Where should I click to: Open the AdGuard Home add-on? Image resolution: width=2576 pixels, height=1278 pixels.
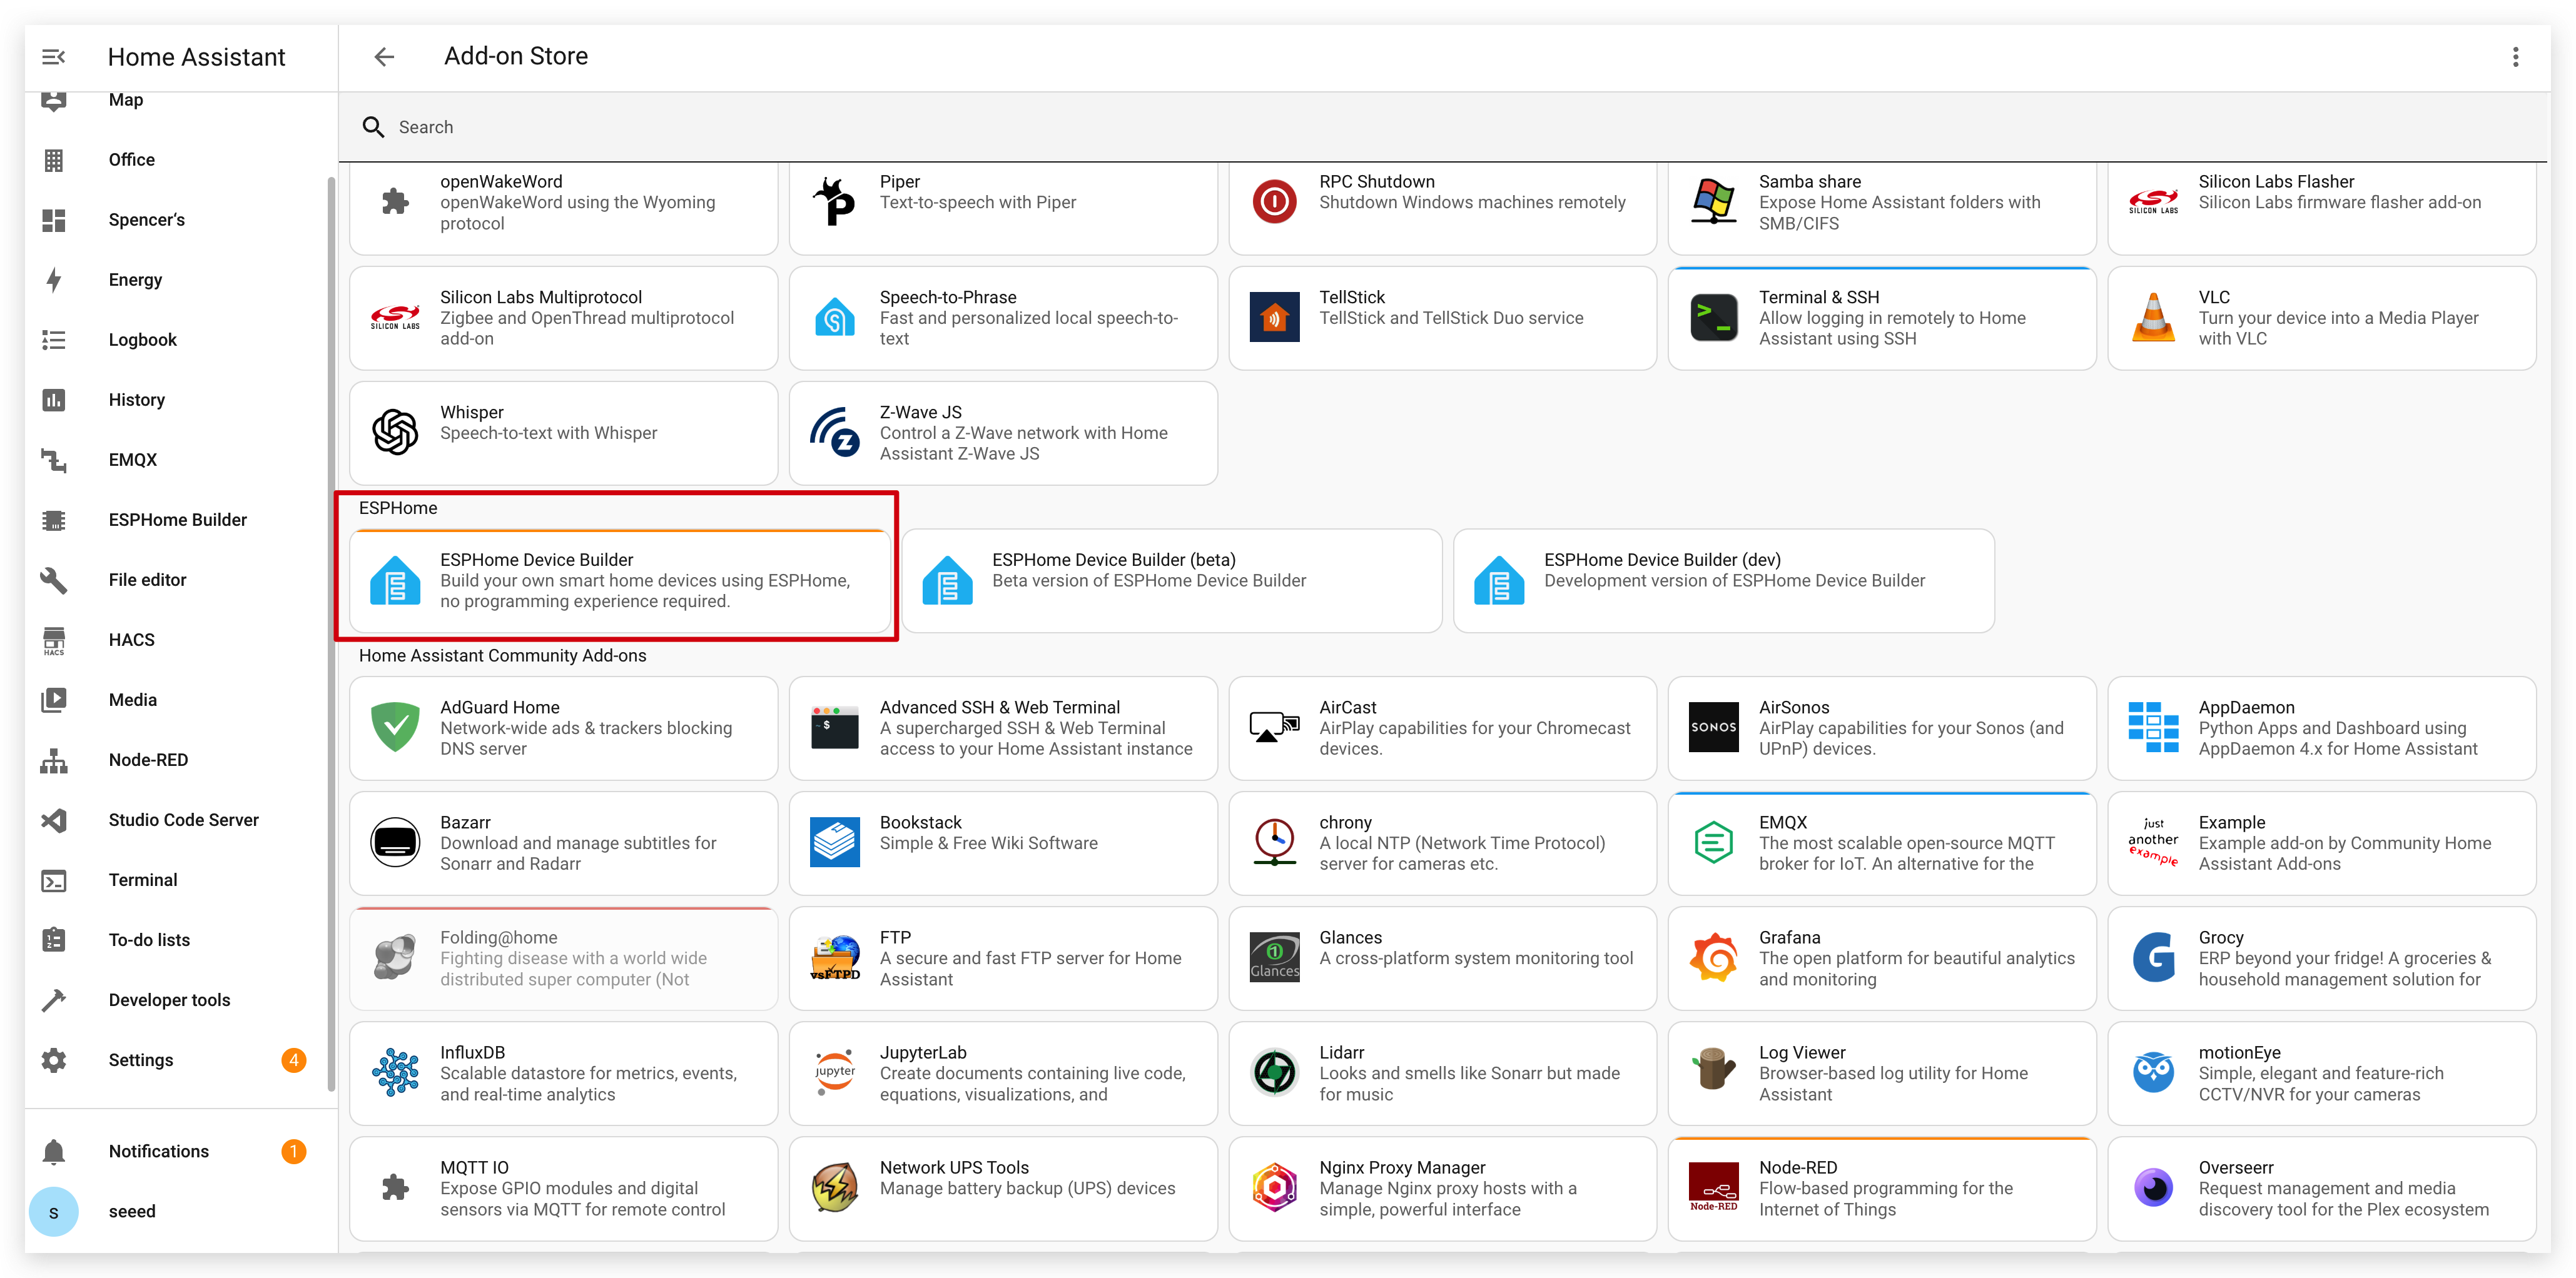pos(564,727)
